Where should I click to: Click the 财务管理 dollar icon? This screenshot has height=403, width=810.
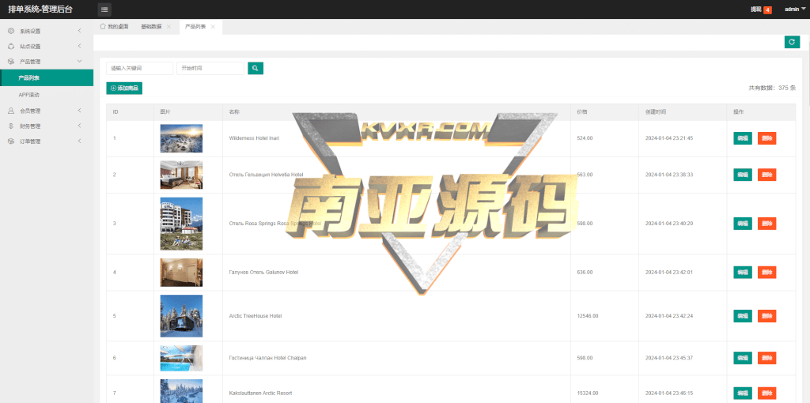click(11, 126)
